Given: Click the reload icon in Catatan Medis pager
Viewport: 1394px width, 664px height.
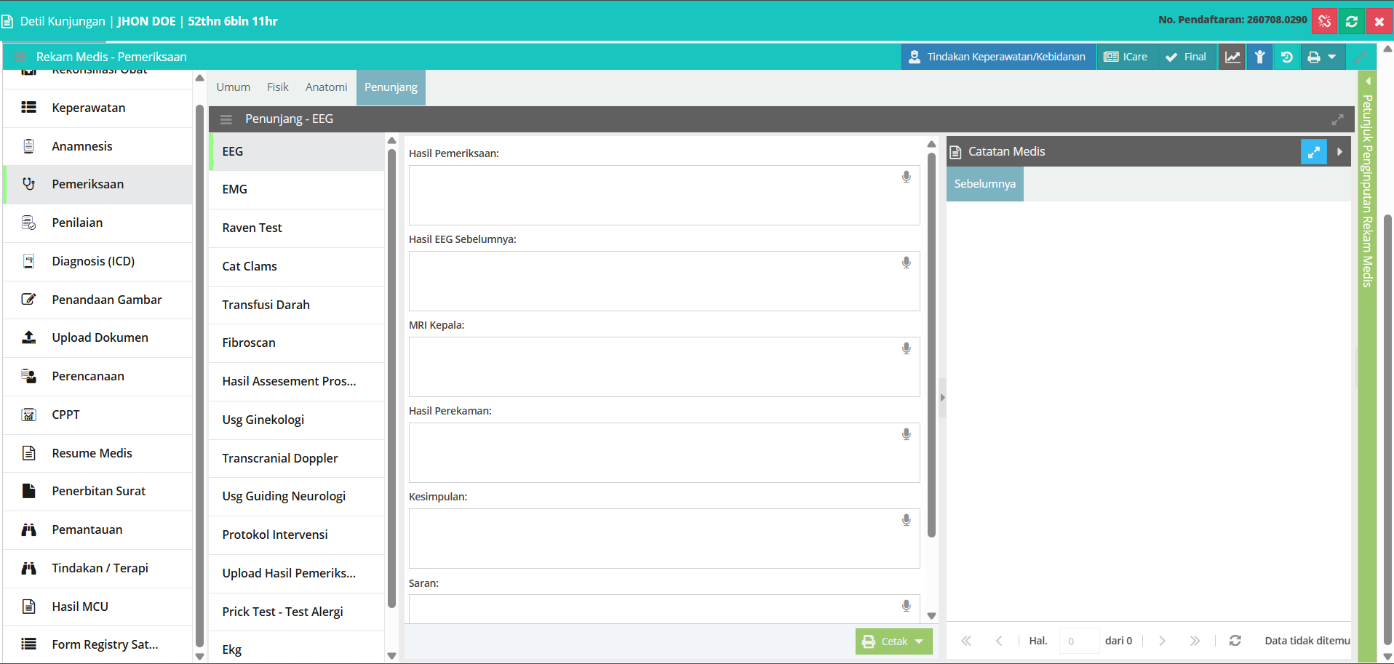Looking at the screenshot, I should click(x=1235, y=641).
